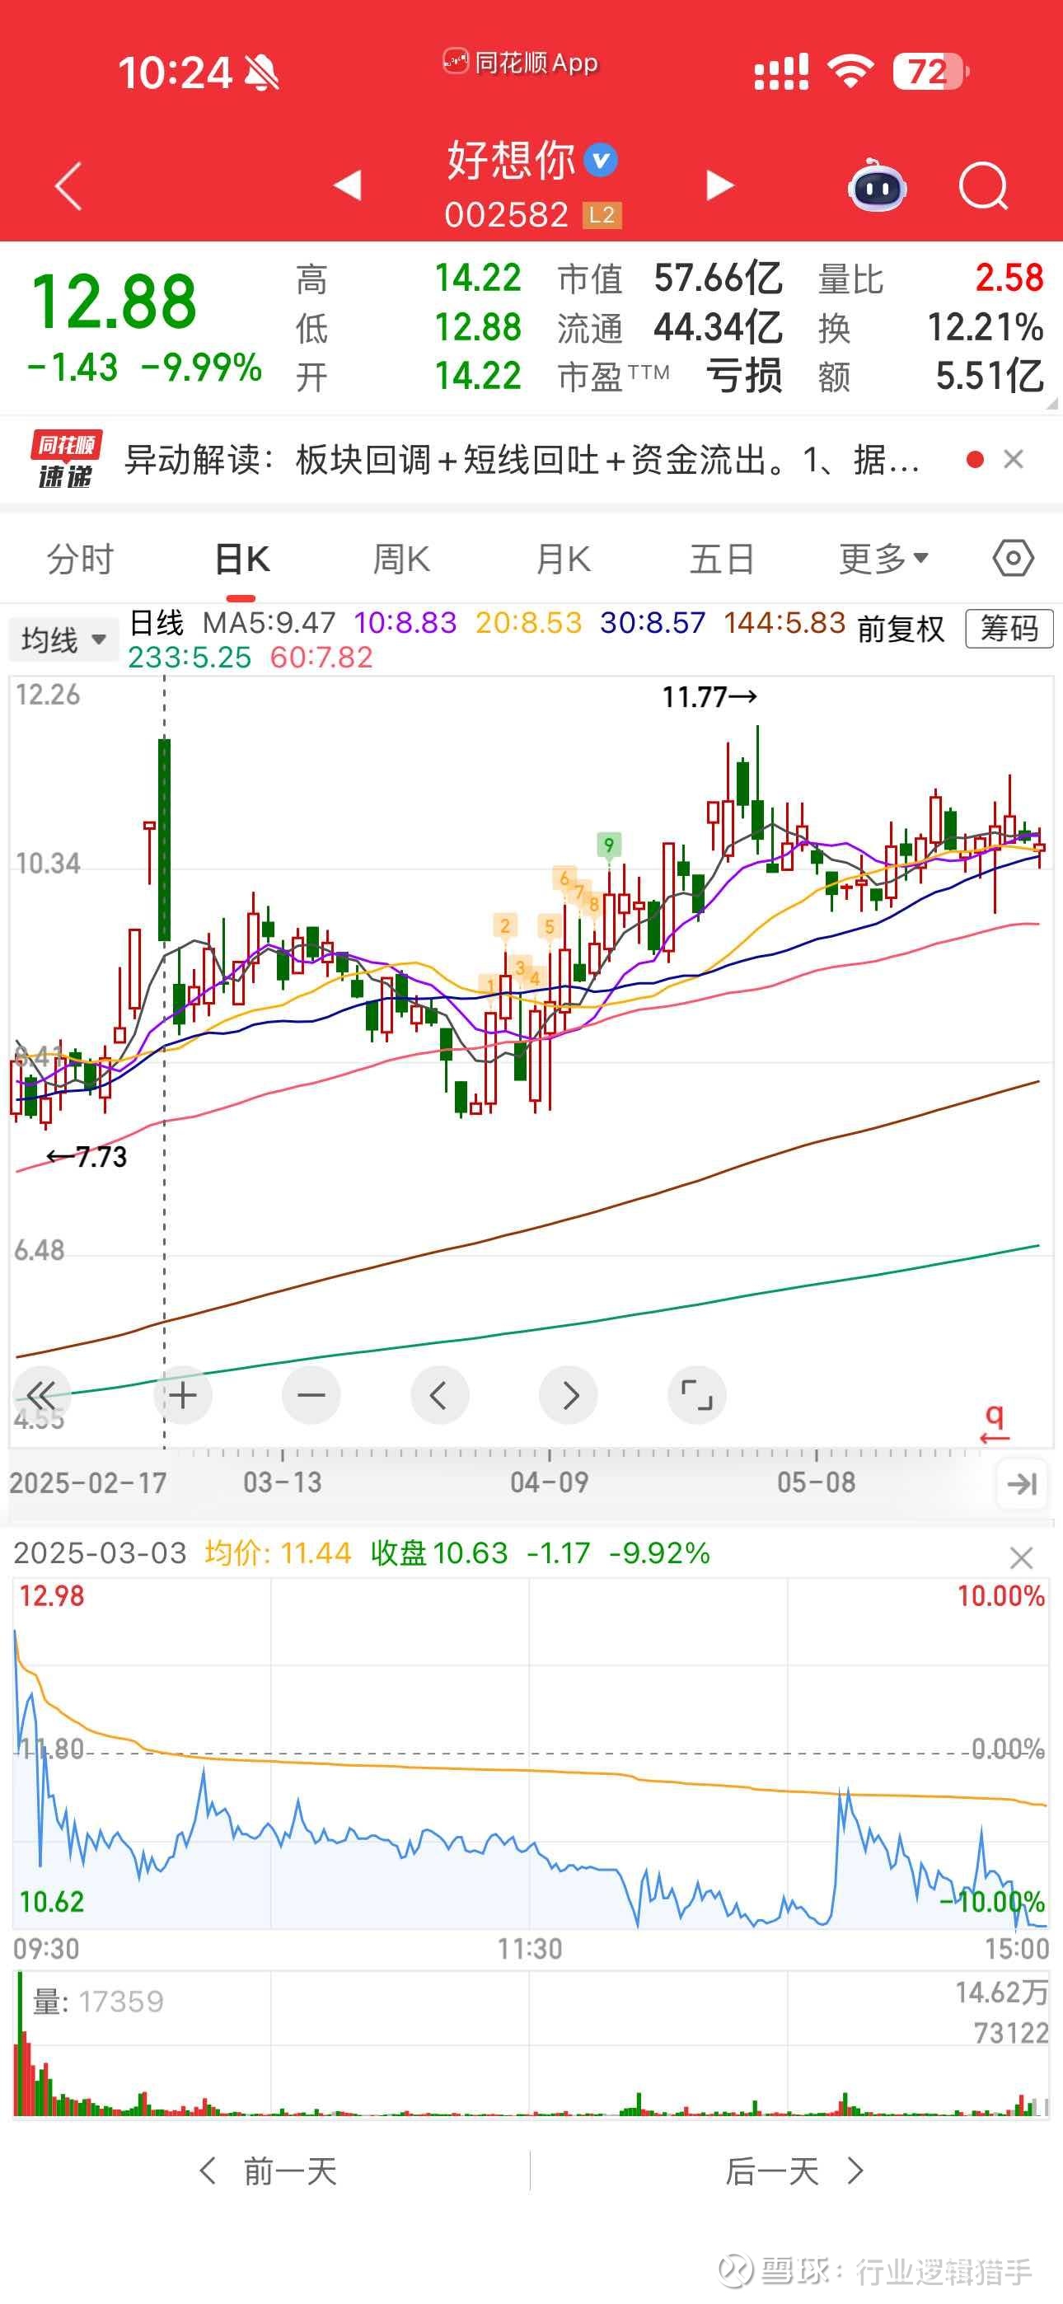This screenshot has width=1063, height=2304.
Task: Go to previous stock with left triangle
Action: 347,185
